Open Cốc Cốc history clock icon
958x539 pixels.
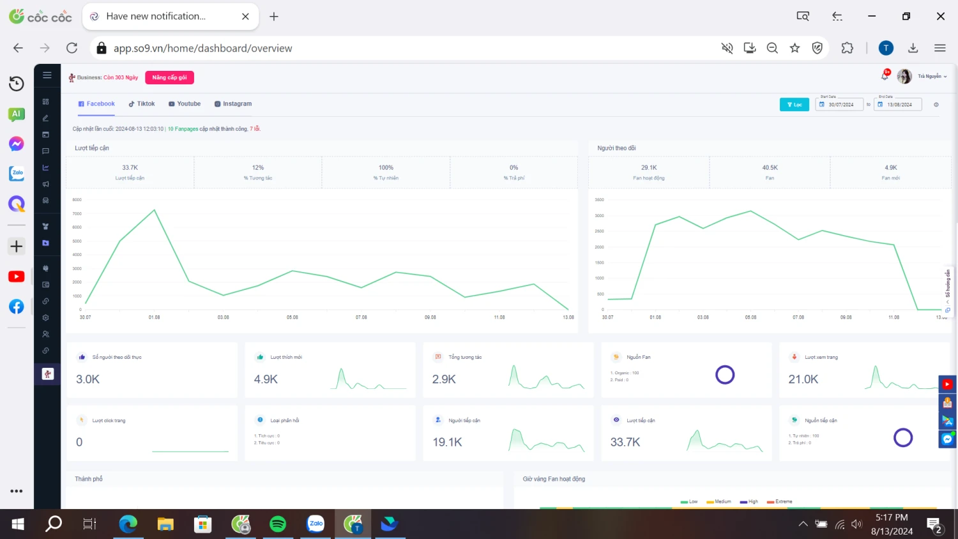[x=17, y=84]
